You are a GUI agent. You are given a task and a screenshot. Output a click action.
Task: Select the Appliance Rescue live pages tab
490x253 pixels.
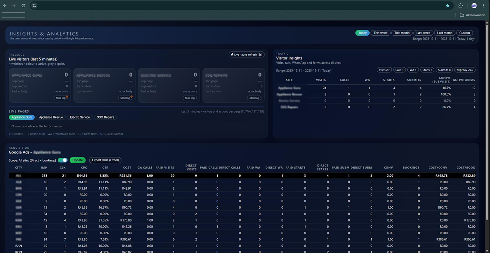51,117
